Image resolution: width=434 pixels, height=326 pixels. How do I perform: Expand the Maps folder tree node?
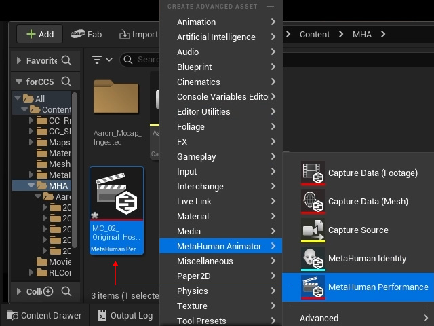point(31,142)
